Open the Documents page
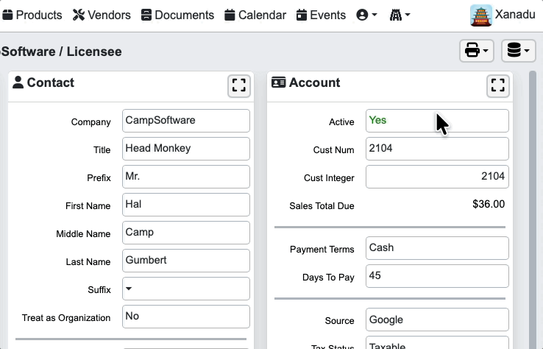Screen dimensions: 543x349 coord(177,15)
